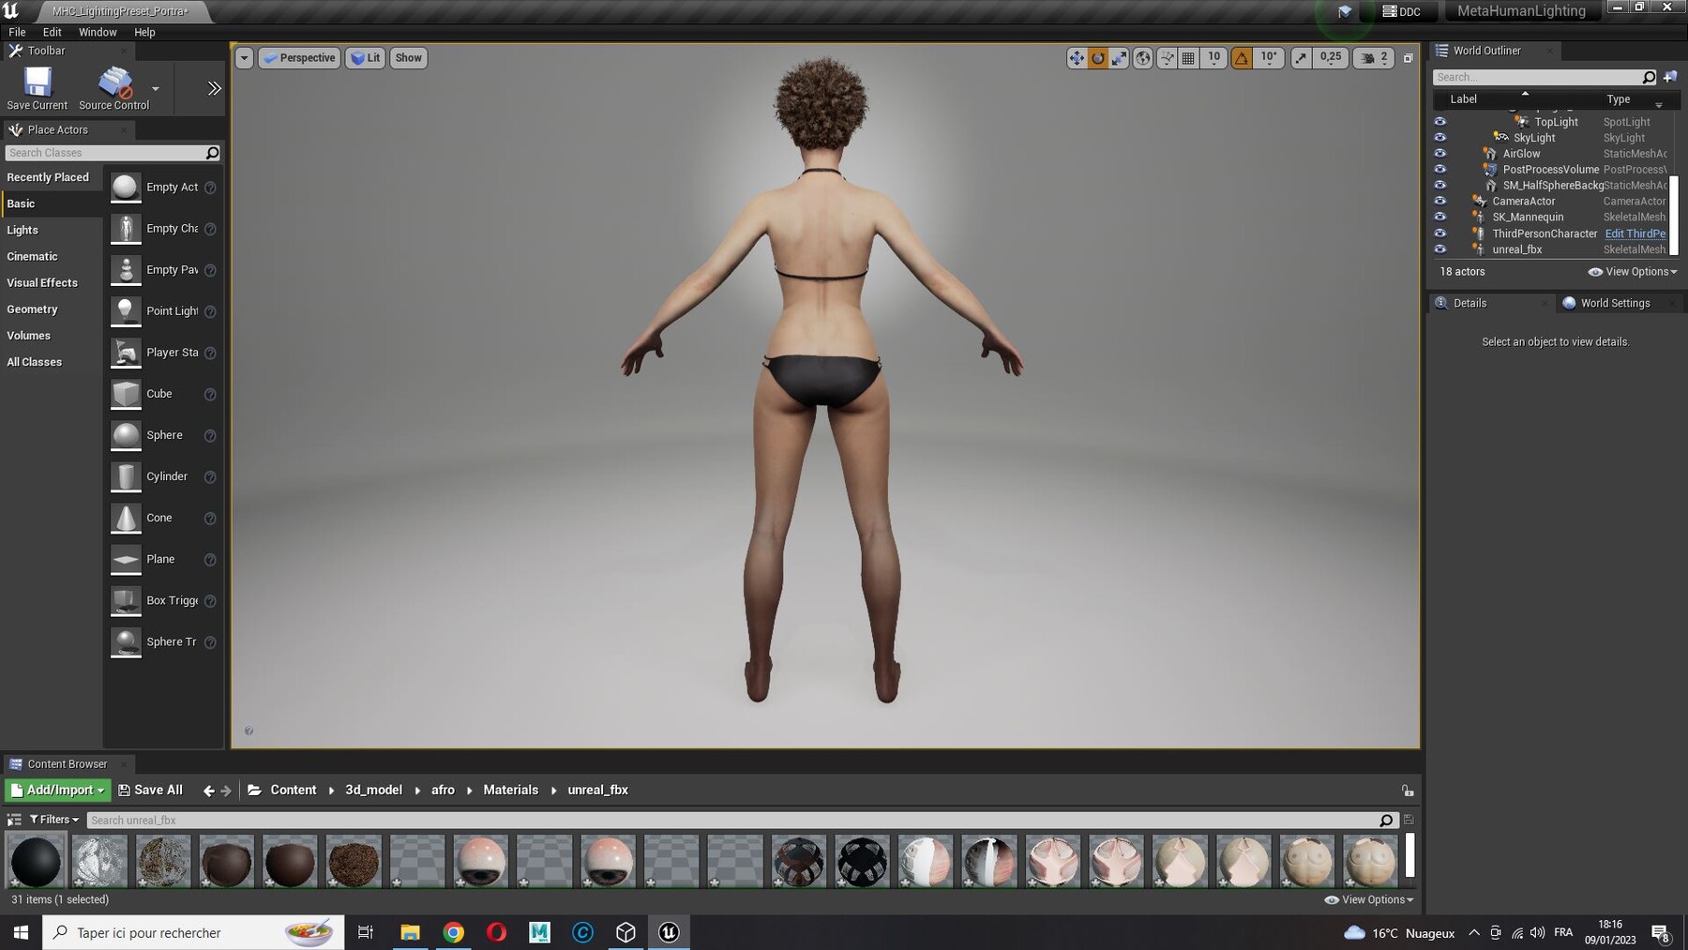Image resolution: width=1688 pixels, height=950 pixels.
Task: Click Save Current toolbar icon
Action: pyautogui.click(x=38, y=88)
